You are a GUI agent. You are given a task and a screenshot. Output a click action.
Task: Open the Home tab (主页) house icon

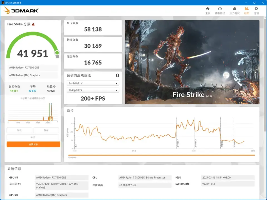click(x=207, y=9)
